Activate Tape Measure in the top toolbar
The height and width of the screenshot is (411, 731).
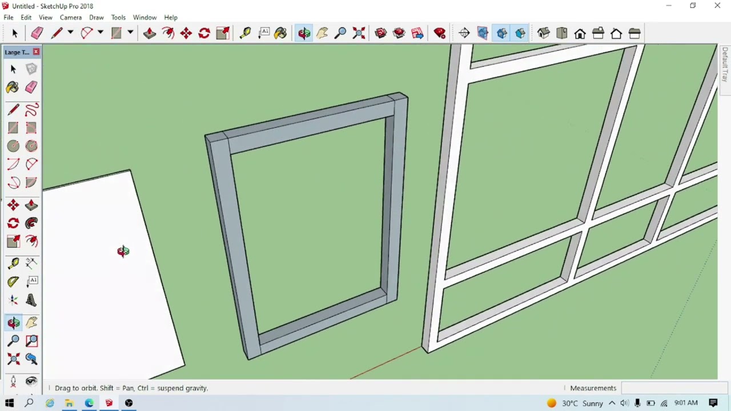pyautogui.click(x=245, y=33)
